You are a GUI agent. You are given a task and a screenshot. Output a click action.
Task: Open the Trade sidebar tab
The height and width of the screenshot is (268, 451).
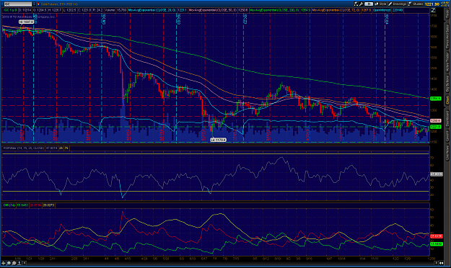click(447, 14)
